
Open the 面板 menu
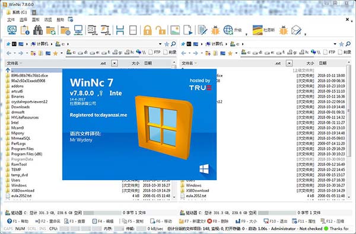click(36, 20)
